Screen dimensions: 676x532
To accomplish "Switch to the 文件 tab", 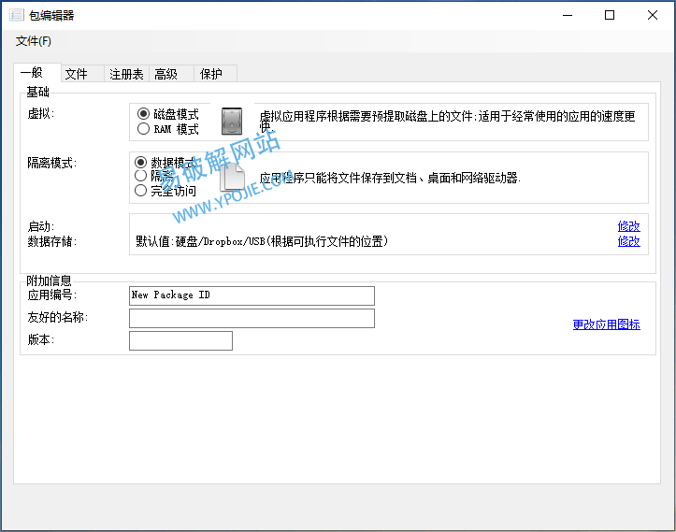I will 77,74.
